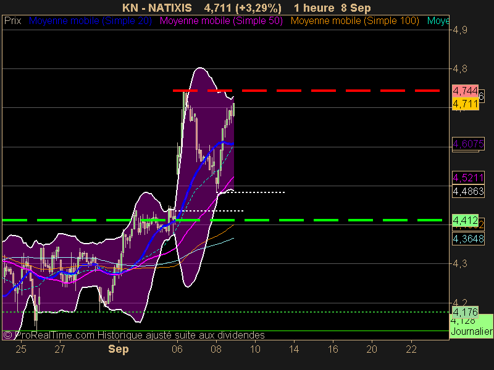Viewport: 494px width, 370px height.
Task: Click the ProRealTime.com copyright text
Action: [133, 335]
